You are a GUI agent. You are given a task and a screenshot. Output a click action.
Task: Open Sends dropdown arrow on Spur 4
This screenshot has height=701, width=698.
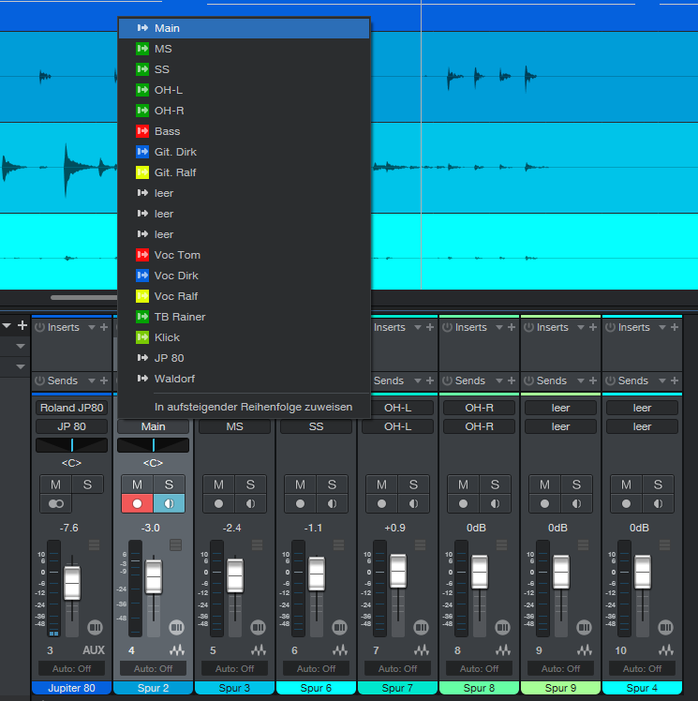click(661, 380)
